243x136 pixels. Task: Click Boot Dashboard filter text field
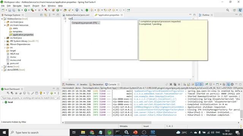coord(30,98)
